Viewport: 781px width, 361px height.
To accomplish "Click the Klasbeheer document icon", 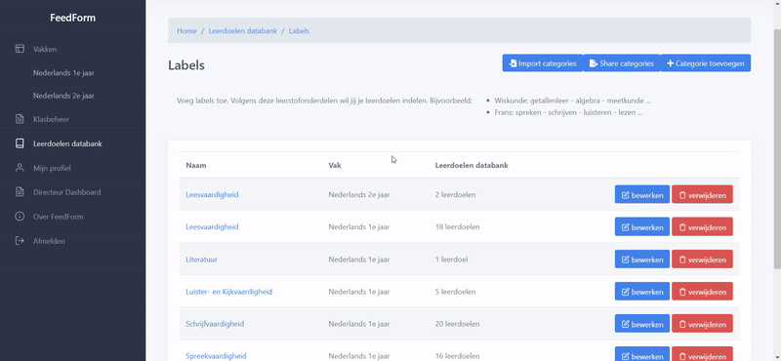I will 20,119.
